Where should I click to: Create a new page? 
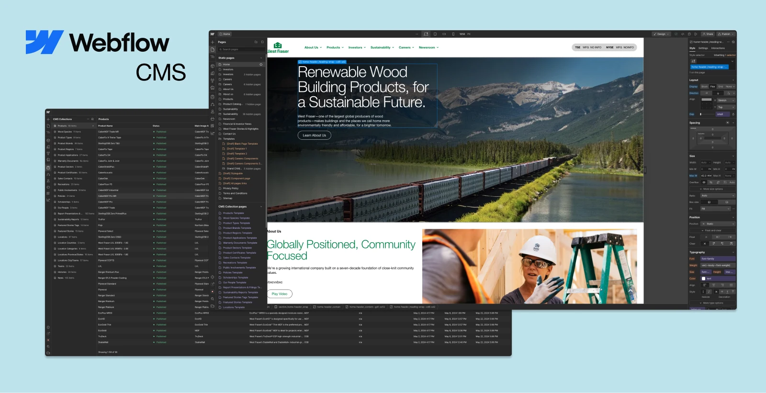tap(262, 42)
